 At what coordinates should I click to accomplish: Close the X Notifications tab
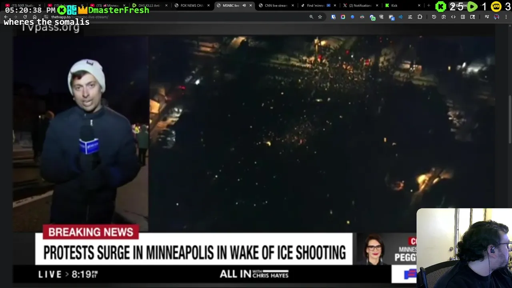(x=377, y=6)
